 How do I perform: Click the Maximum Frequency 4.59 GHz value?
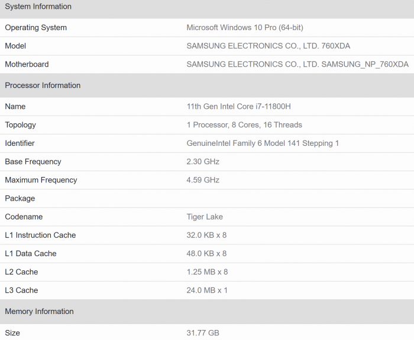coord(203,180)
